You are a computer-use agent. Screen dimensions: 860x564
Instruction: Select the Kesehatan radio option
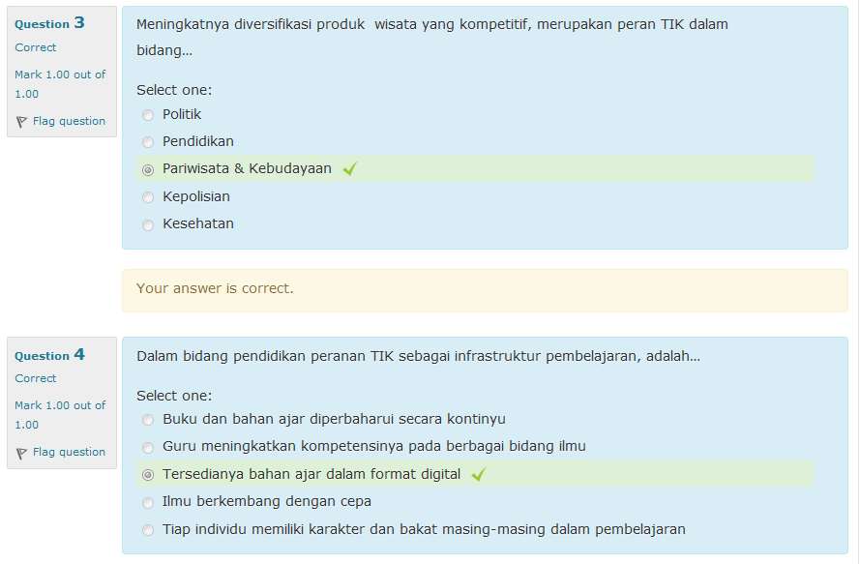(148, 225)
